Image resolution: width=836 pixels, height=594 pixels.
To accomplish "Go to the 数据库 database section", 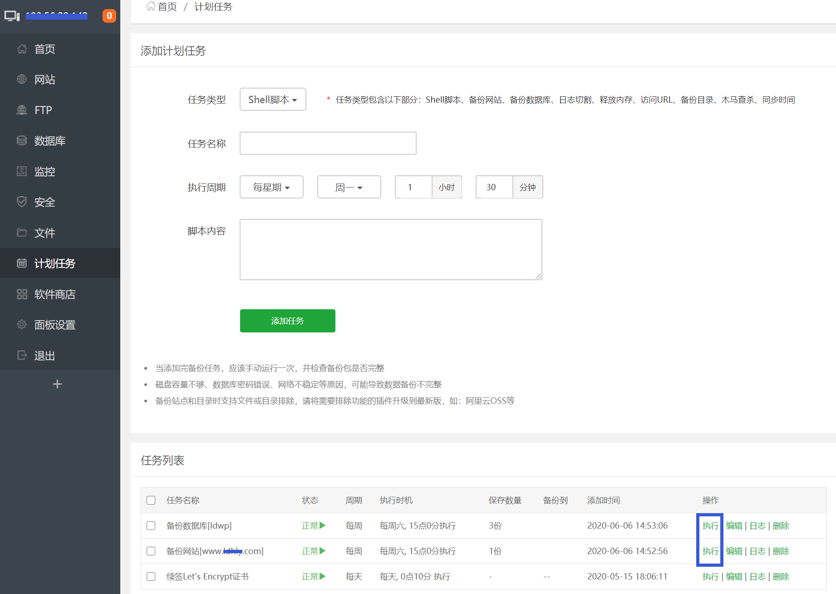I will (49, 141).
